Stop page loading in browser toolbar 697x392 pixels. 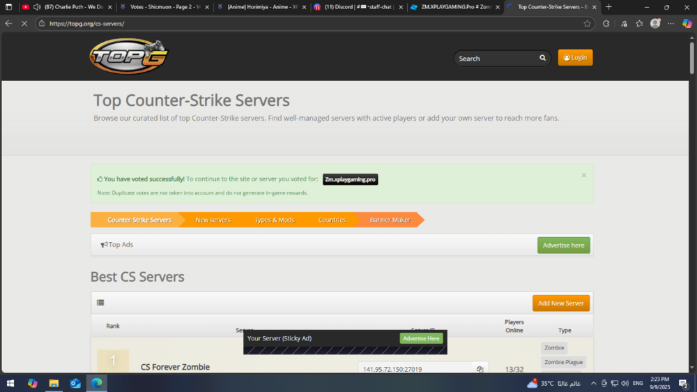23,23
